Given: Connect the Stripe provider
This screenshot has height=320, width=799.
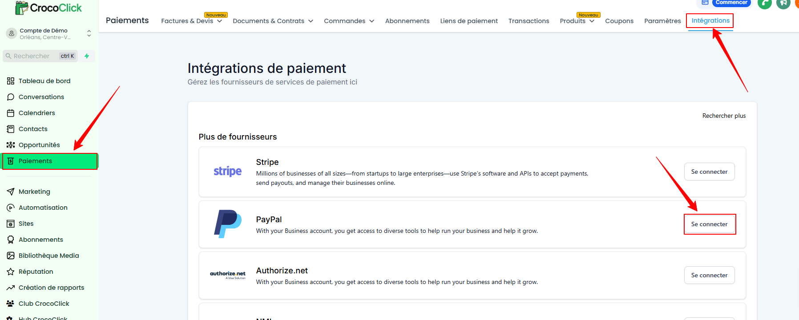Looking at the screenshot, I should [x=710, y=172].
